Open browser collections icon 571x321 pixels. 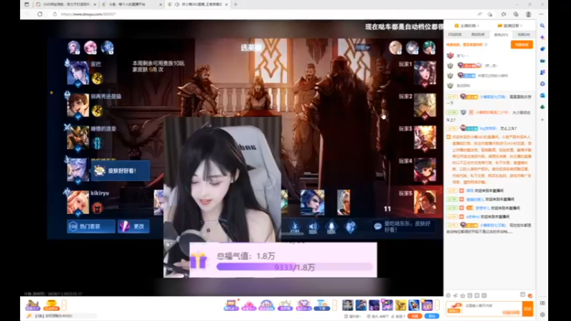click(x=516, y=14)
